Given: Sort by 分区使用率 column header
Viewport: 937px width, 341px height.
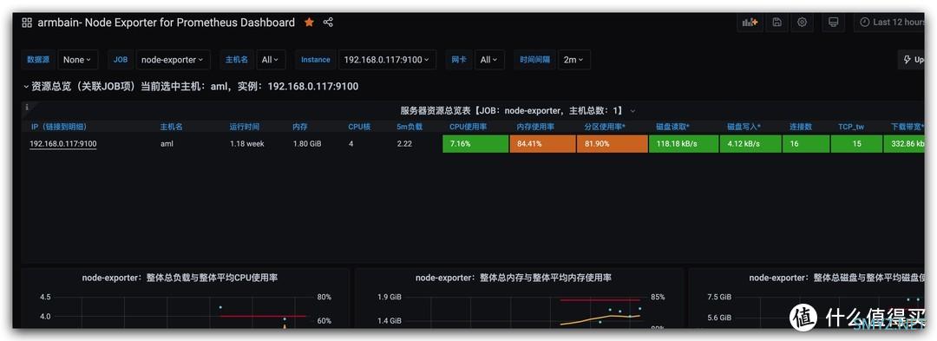Looking at the screenshot, I should pyautogui.click(x=605, y=127).
